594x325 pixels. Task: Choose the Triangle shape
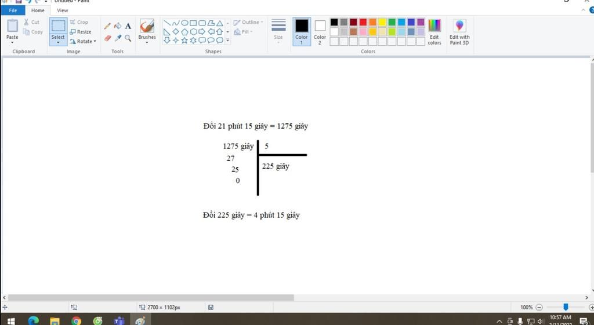(x=220, y=23)
